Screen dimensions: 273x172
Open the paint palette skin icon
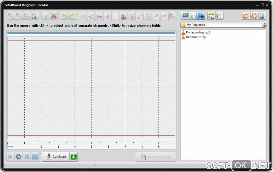click(x=246, y=16)
